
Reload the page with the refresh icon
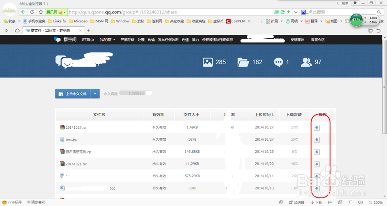coord(32,12)
